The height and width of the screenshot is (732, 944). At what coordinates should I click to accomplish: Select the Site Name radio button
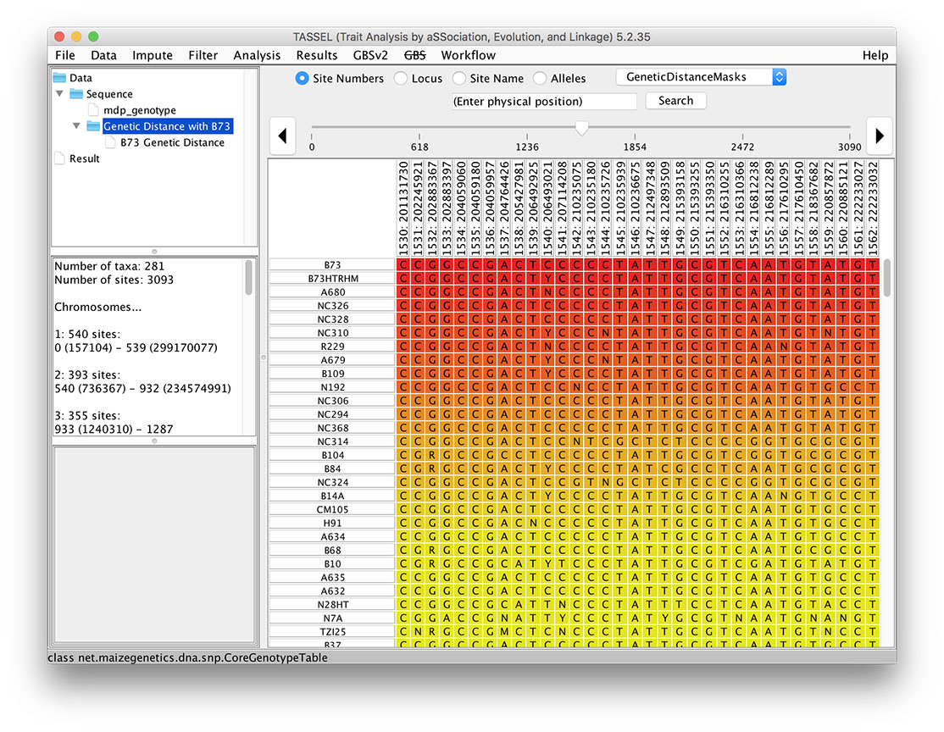(458, 78)
